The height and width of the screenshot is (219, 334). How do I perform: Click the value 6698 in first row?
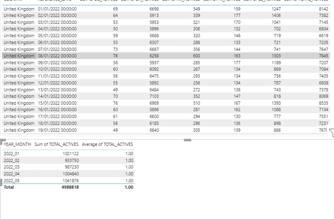point(154,9)
